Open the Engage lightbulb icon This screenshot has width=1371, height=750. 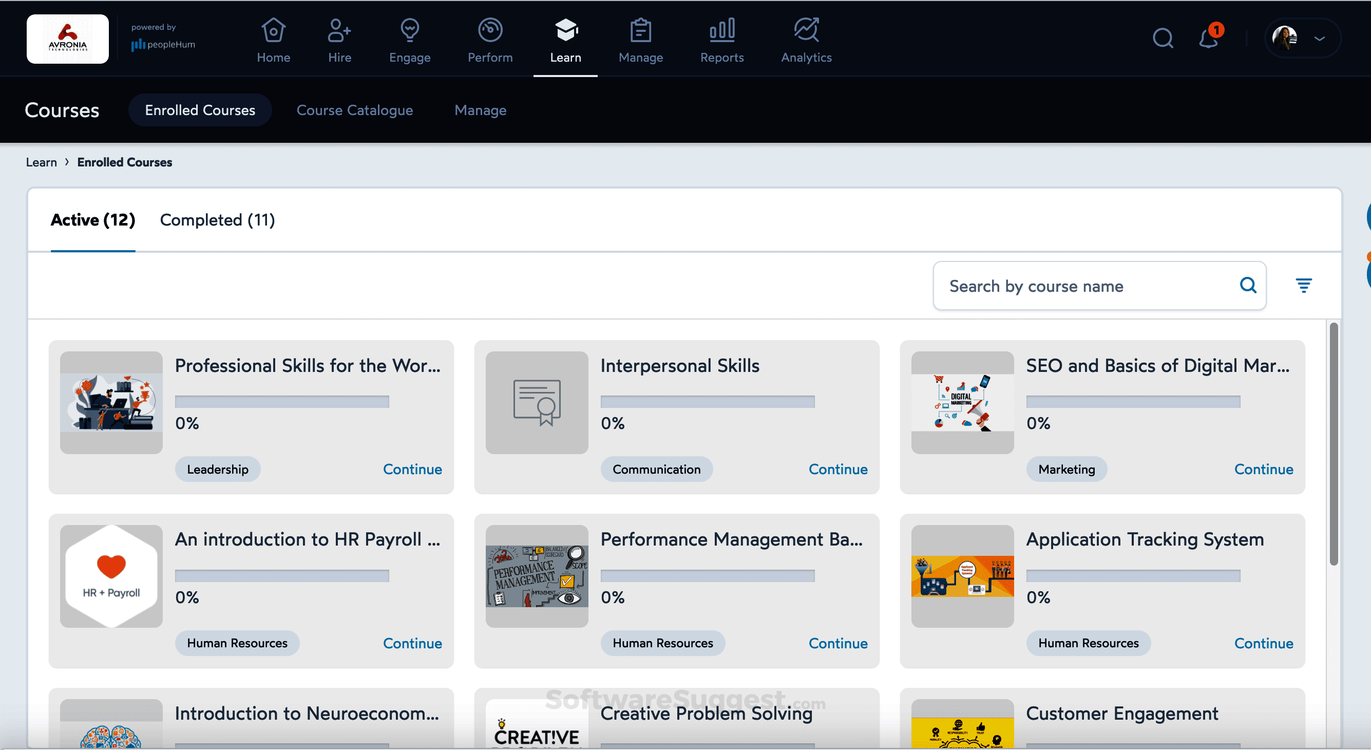(x=409, y=30)
